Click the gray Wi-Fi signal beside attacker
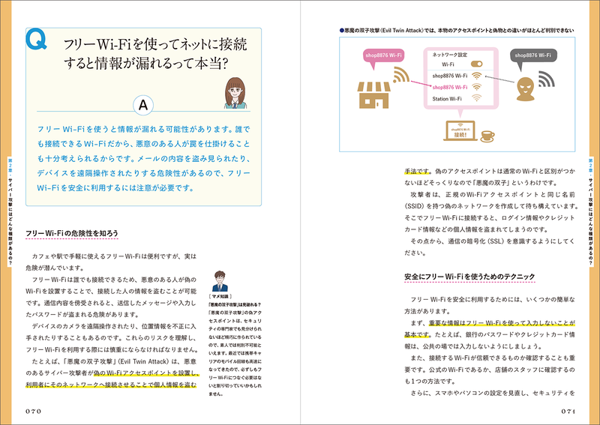This screenshot has width=600, height=425. (x=547, y=79)
